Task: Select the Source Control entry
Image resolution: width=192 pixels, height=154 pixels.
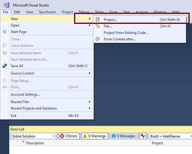Action: (x=47, y=73)
